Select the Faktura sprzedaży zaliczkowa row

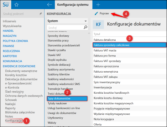tap(129, 45)
